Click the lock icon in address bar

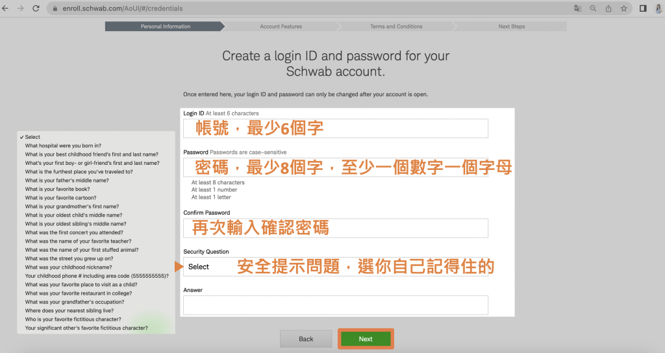tap(55, 8)
